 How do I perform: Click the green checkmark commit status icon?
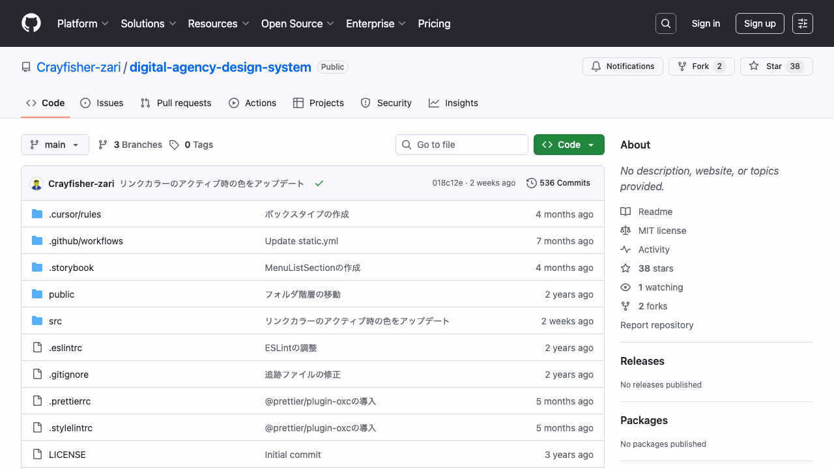319,183
